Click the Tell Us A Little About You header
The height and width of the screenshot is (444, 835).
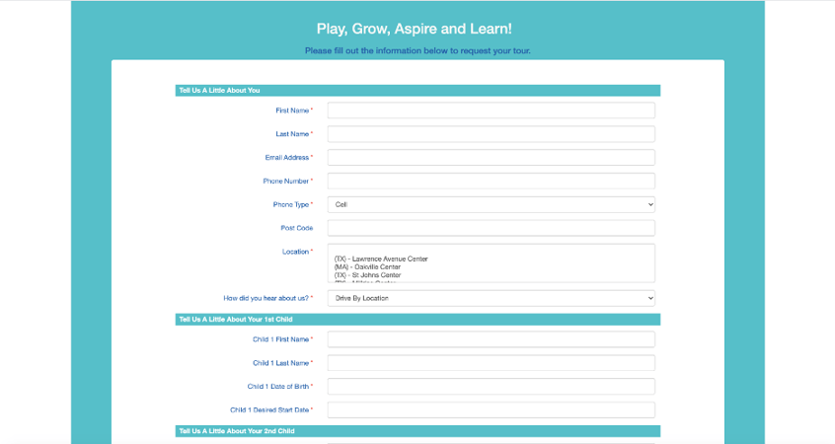pos(417,91)
